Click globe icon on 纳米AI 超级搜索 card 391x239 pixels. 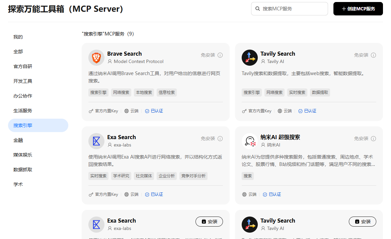pyautogui.click(x=244, y=194)
